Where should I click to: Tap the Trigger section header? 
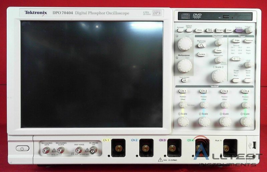(241, 36)
